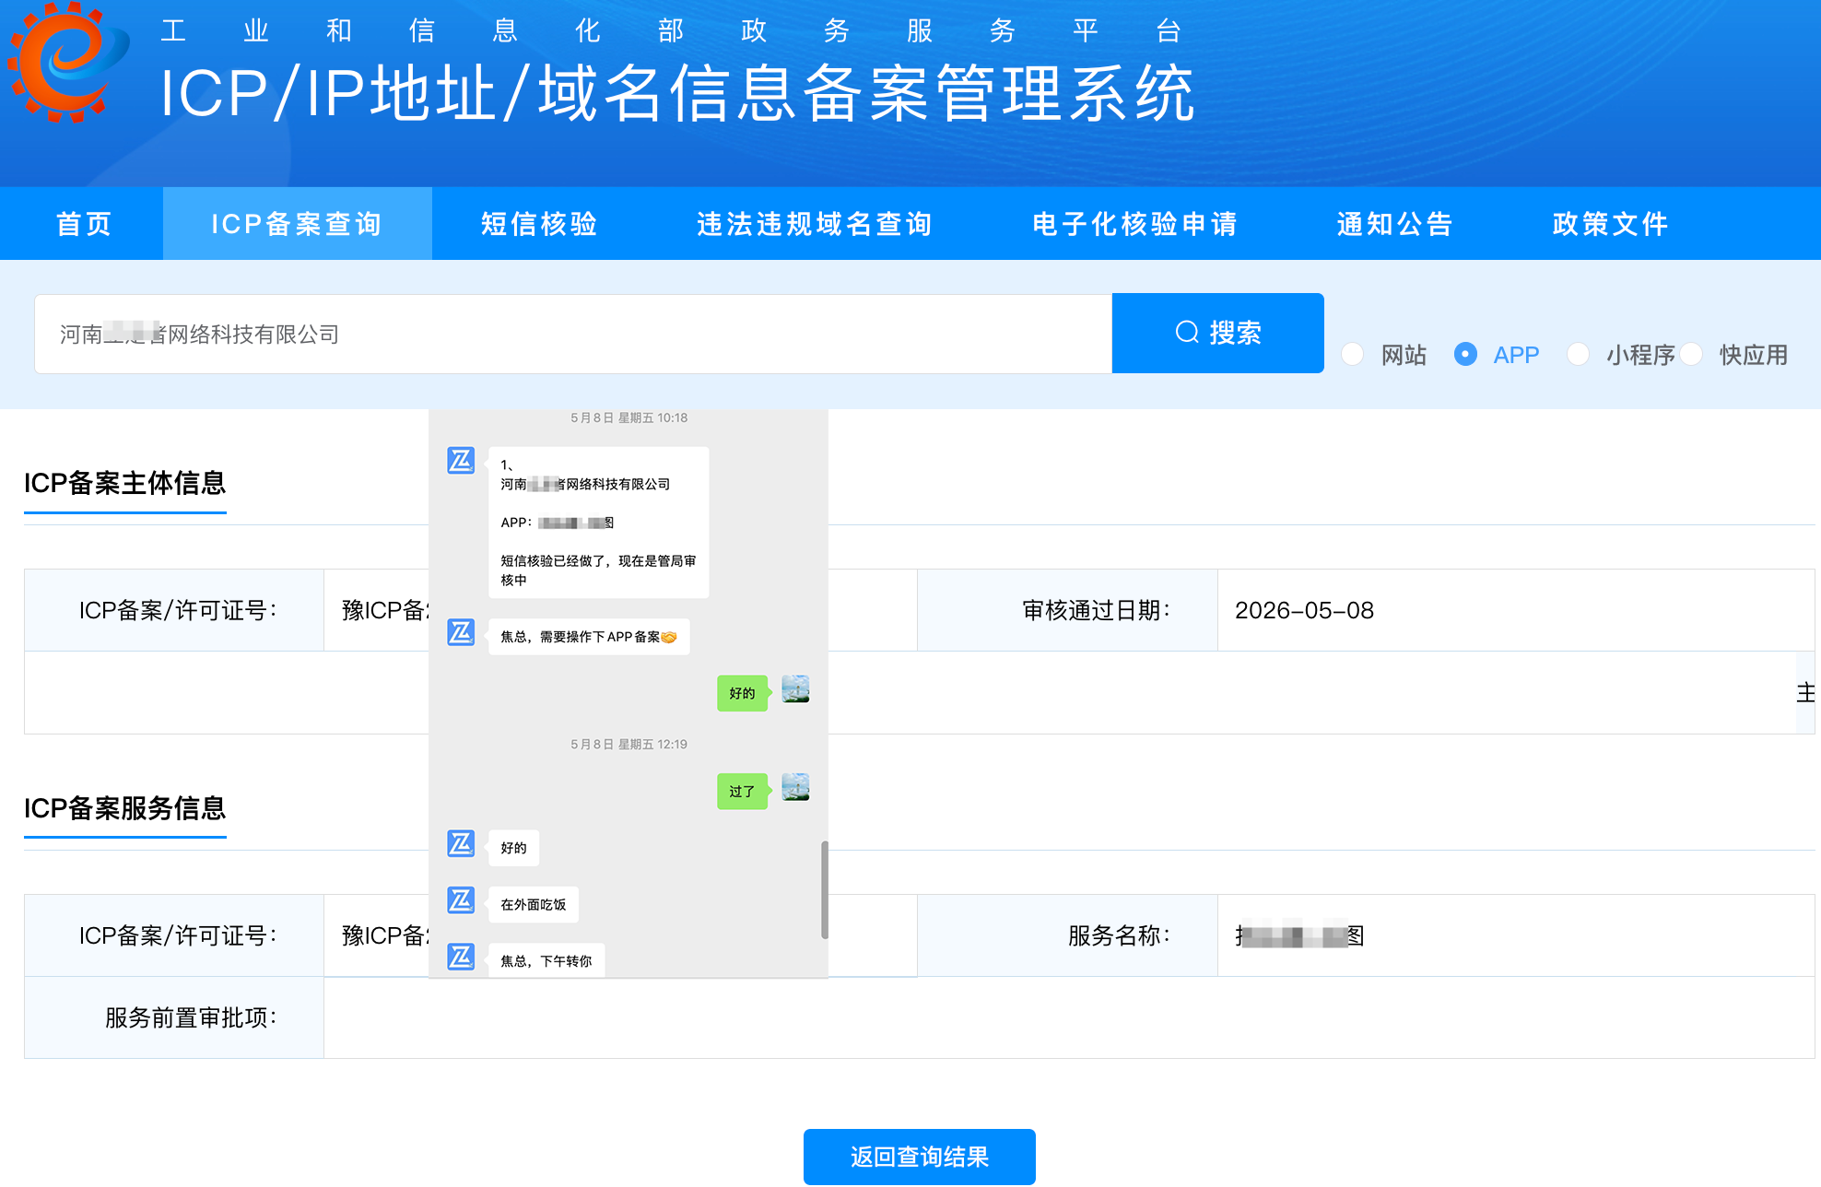Click sender avatar beside 在外面吃饭 message
This screenshot has height=1187, width=1821.
(x=461, y=900)
